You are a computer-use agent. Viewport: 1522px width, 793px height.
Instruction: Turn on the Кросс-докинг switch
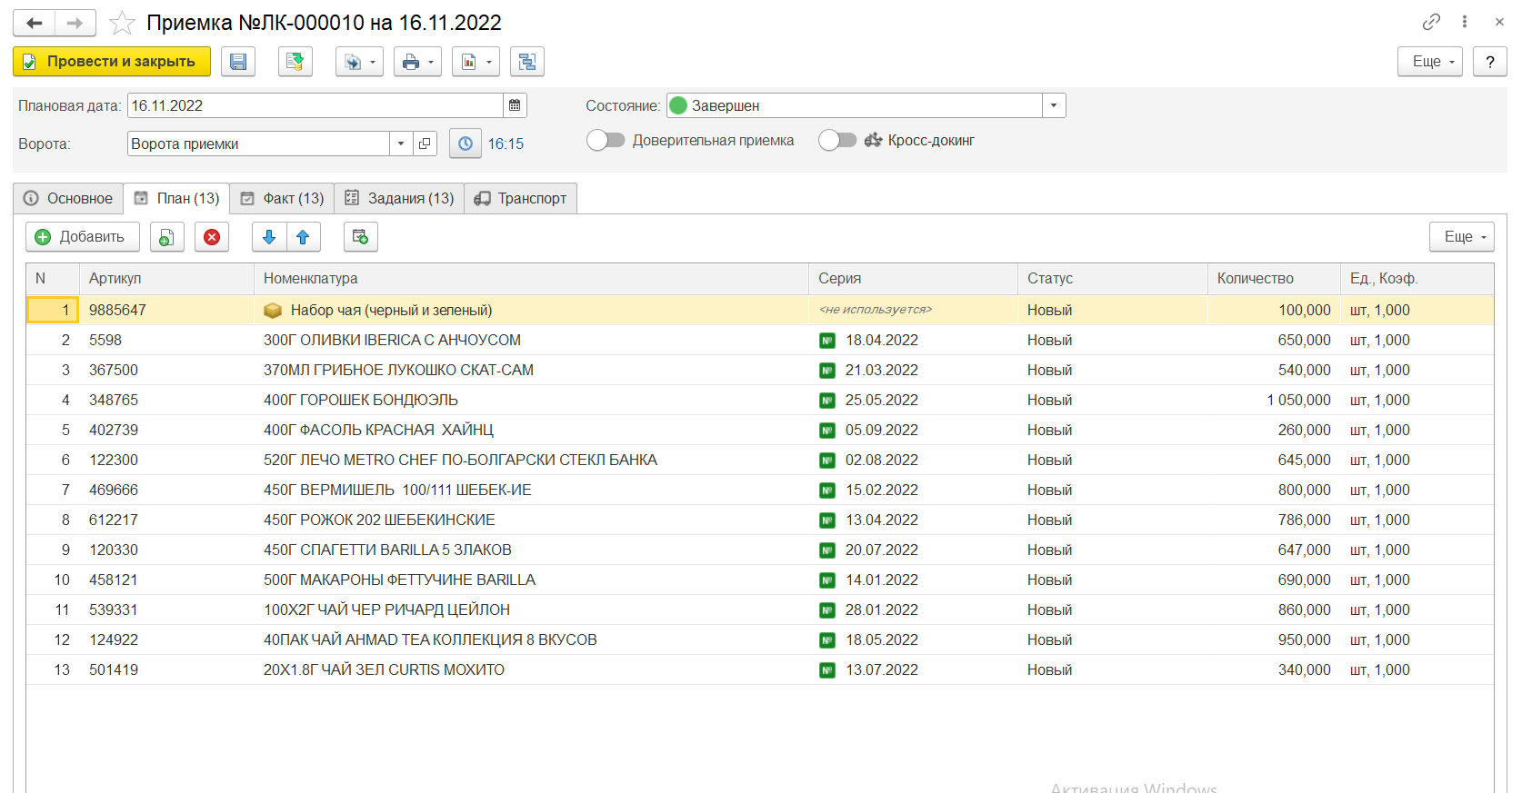coord(837,140)
